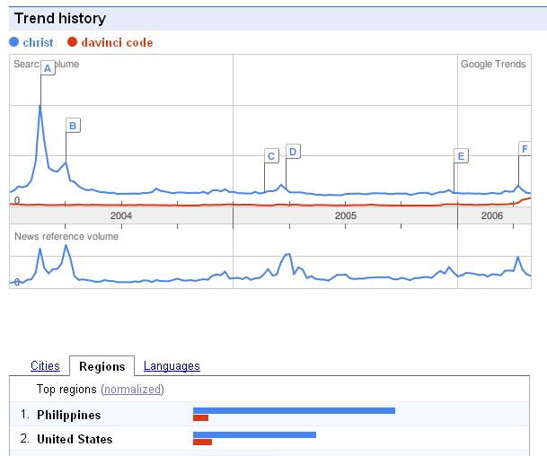This screenshot has width=547, height=456.
Task: Click the 2004 timeline label
Action: [121, 215]
